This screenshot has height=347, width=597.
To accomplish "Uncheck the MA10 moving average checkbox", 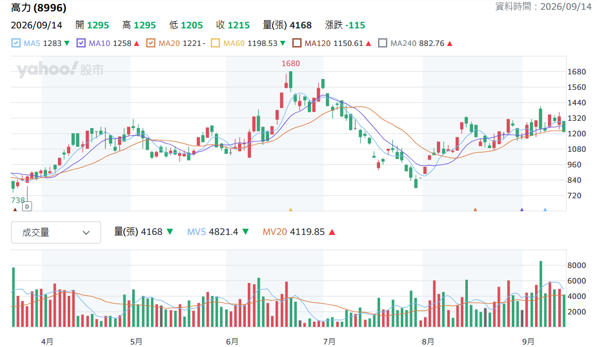I will tap(81, 43).
